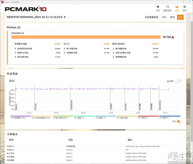This screenshot has height=164, width=193.
Task: Click the 测试 column header
Action: (11, 140)
